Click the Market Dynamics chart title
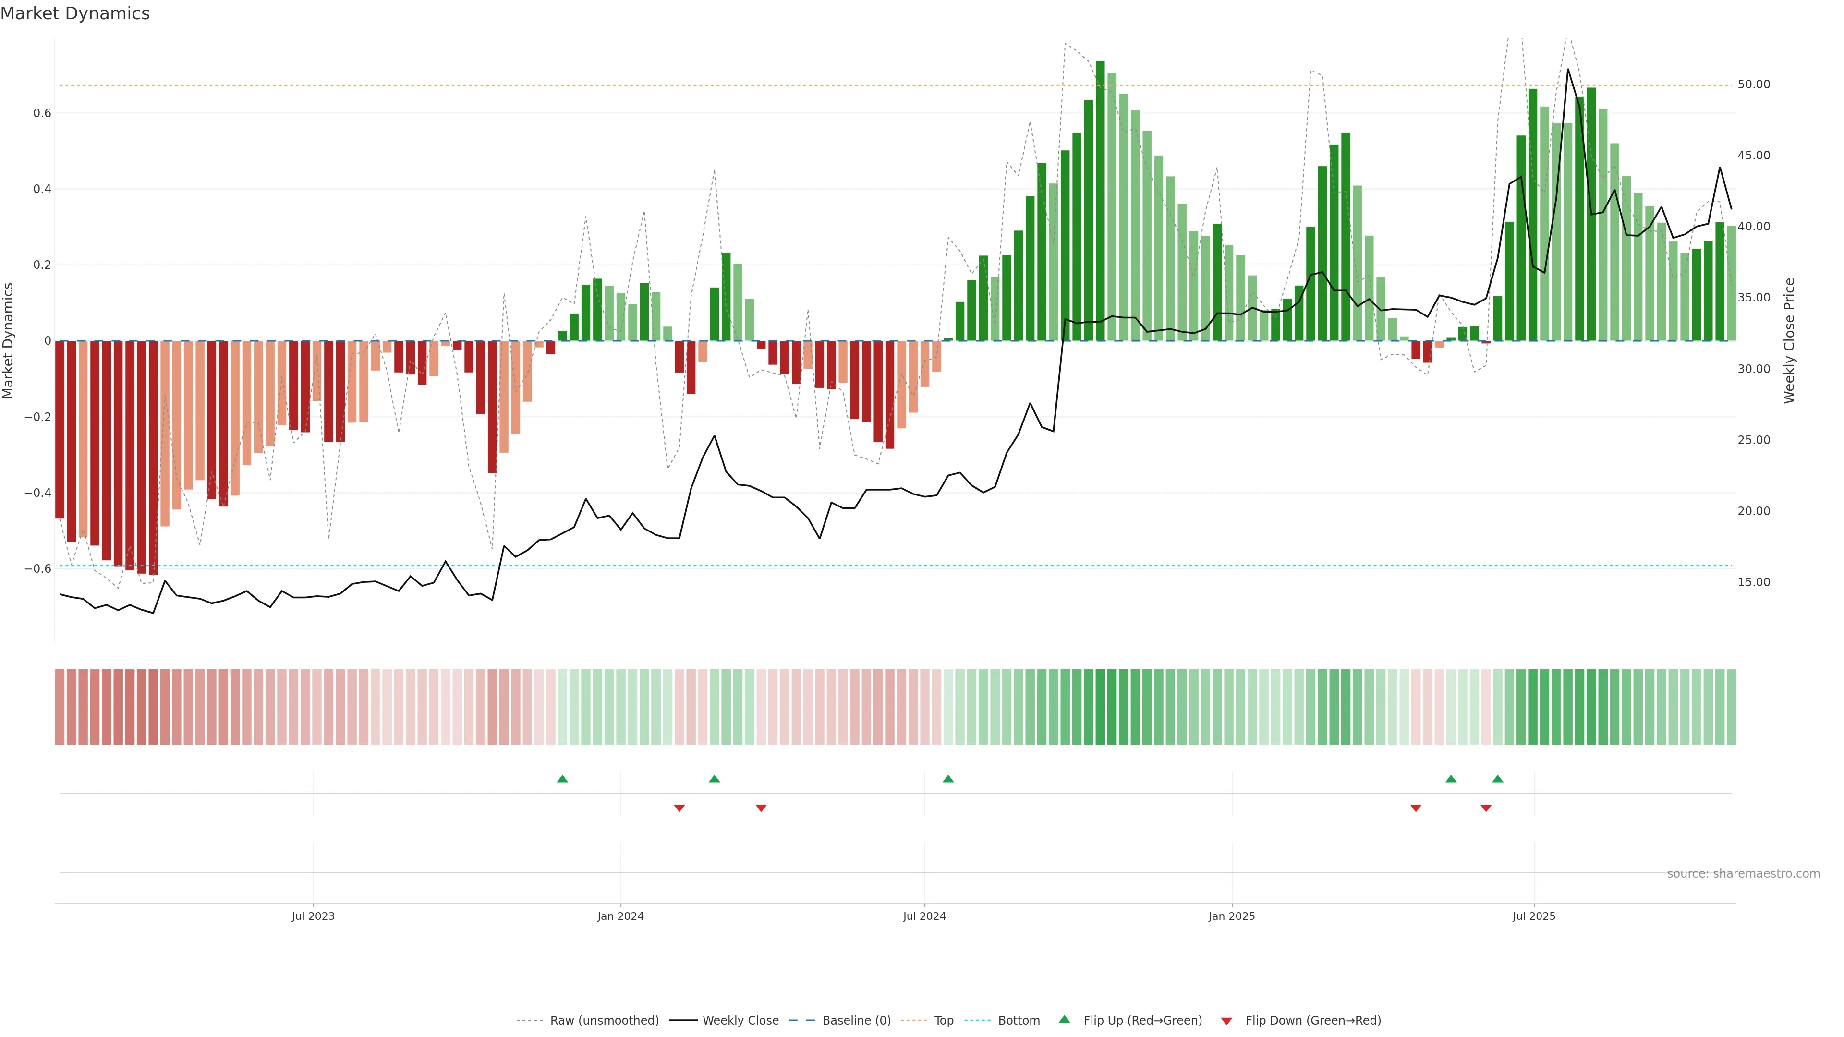This screenshot has height=1037, width=1844. [75, 13]
